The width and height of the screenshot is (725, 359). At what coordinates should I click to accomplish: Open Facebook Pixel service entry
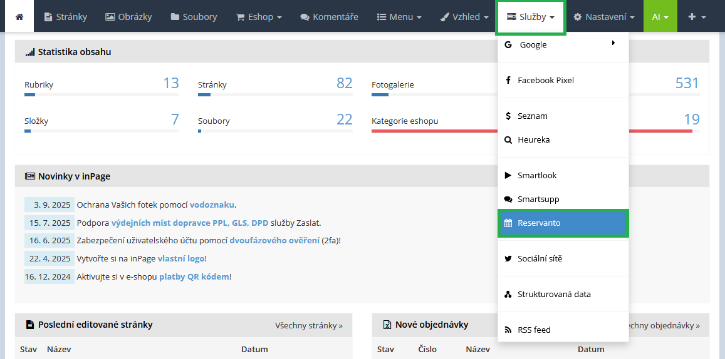coord(545,80)
